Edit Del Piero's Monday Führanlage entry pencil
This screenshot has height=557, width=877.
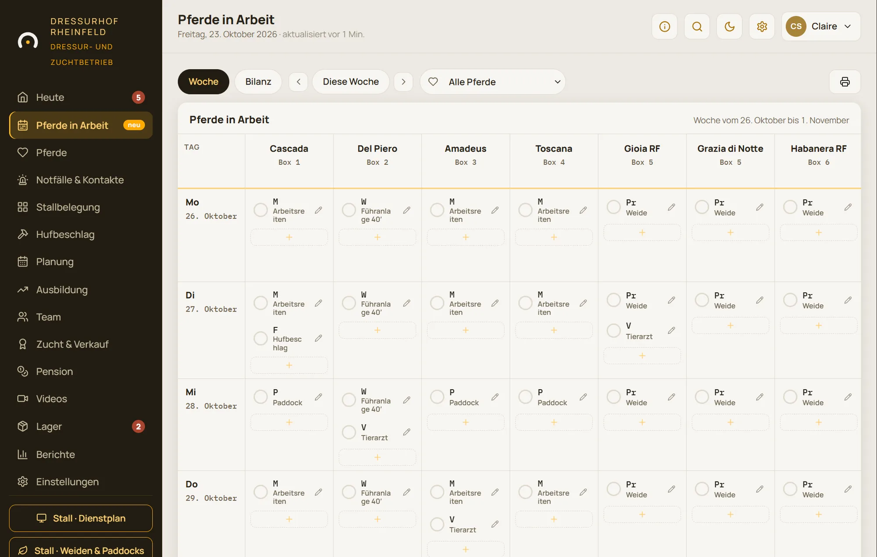pos(406,210)
